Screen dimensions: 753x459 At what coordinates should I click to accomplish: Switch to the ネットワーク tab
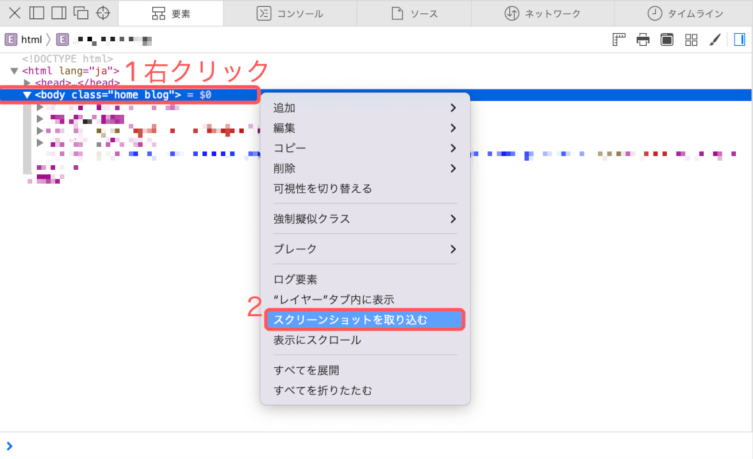tap(543, 13)
